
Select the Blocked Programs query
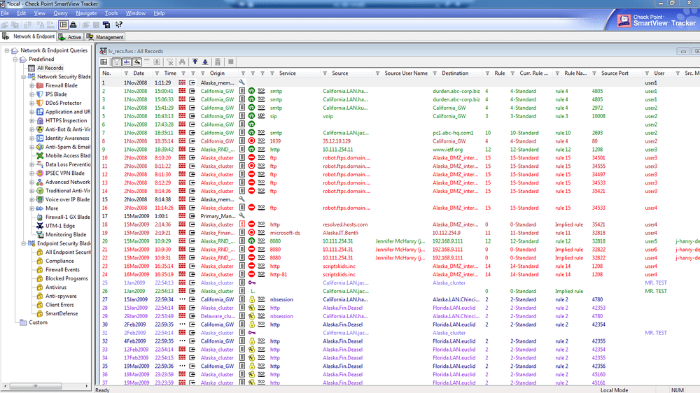tap(66, 278)
